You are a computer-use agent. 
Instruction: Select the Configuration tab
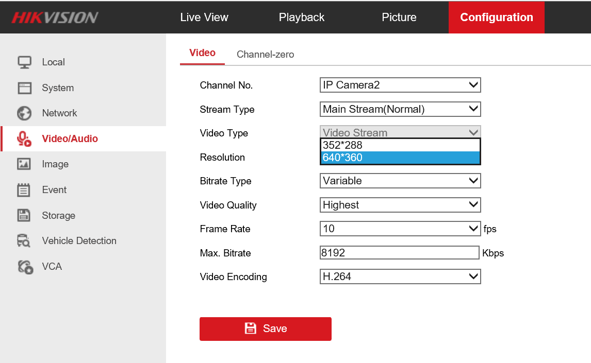tap(497, 18)
